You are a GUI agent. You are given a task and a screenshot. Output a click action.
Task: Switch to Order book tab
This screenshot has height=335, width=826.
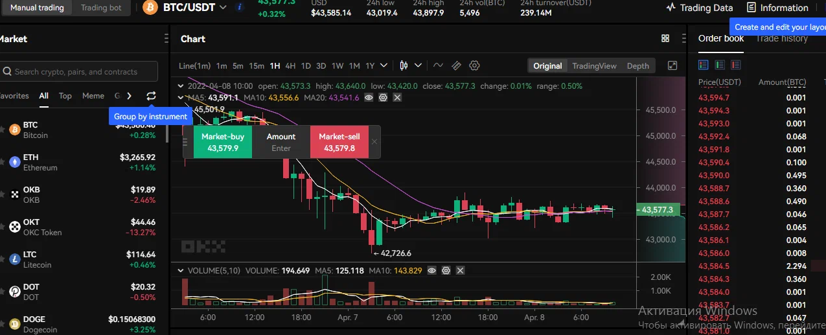721,38
